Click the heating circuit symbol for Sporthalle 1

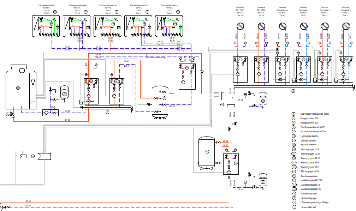pos(304,26)
